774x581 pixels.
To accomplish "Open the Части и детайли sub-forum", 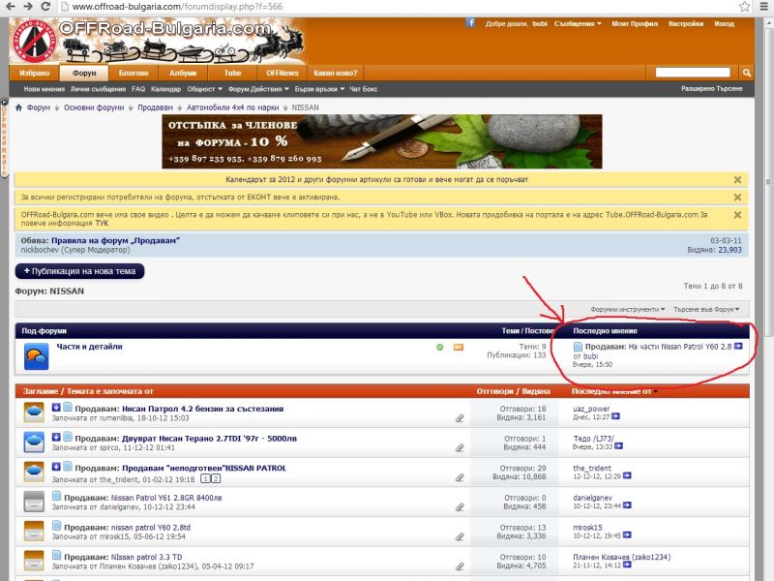I will pyautogui.click(x=89, y=347).
